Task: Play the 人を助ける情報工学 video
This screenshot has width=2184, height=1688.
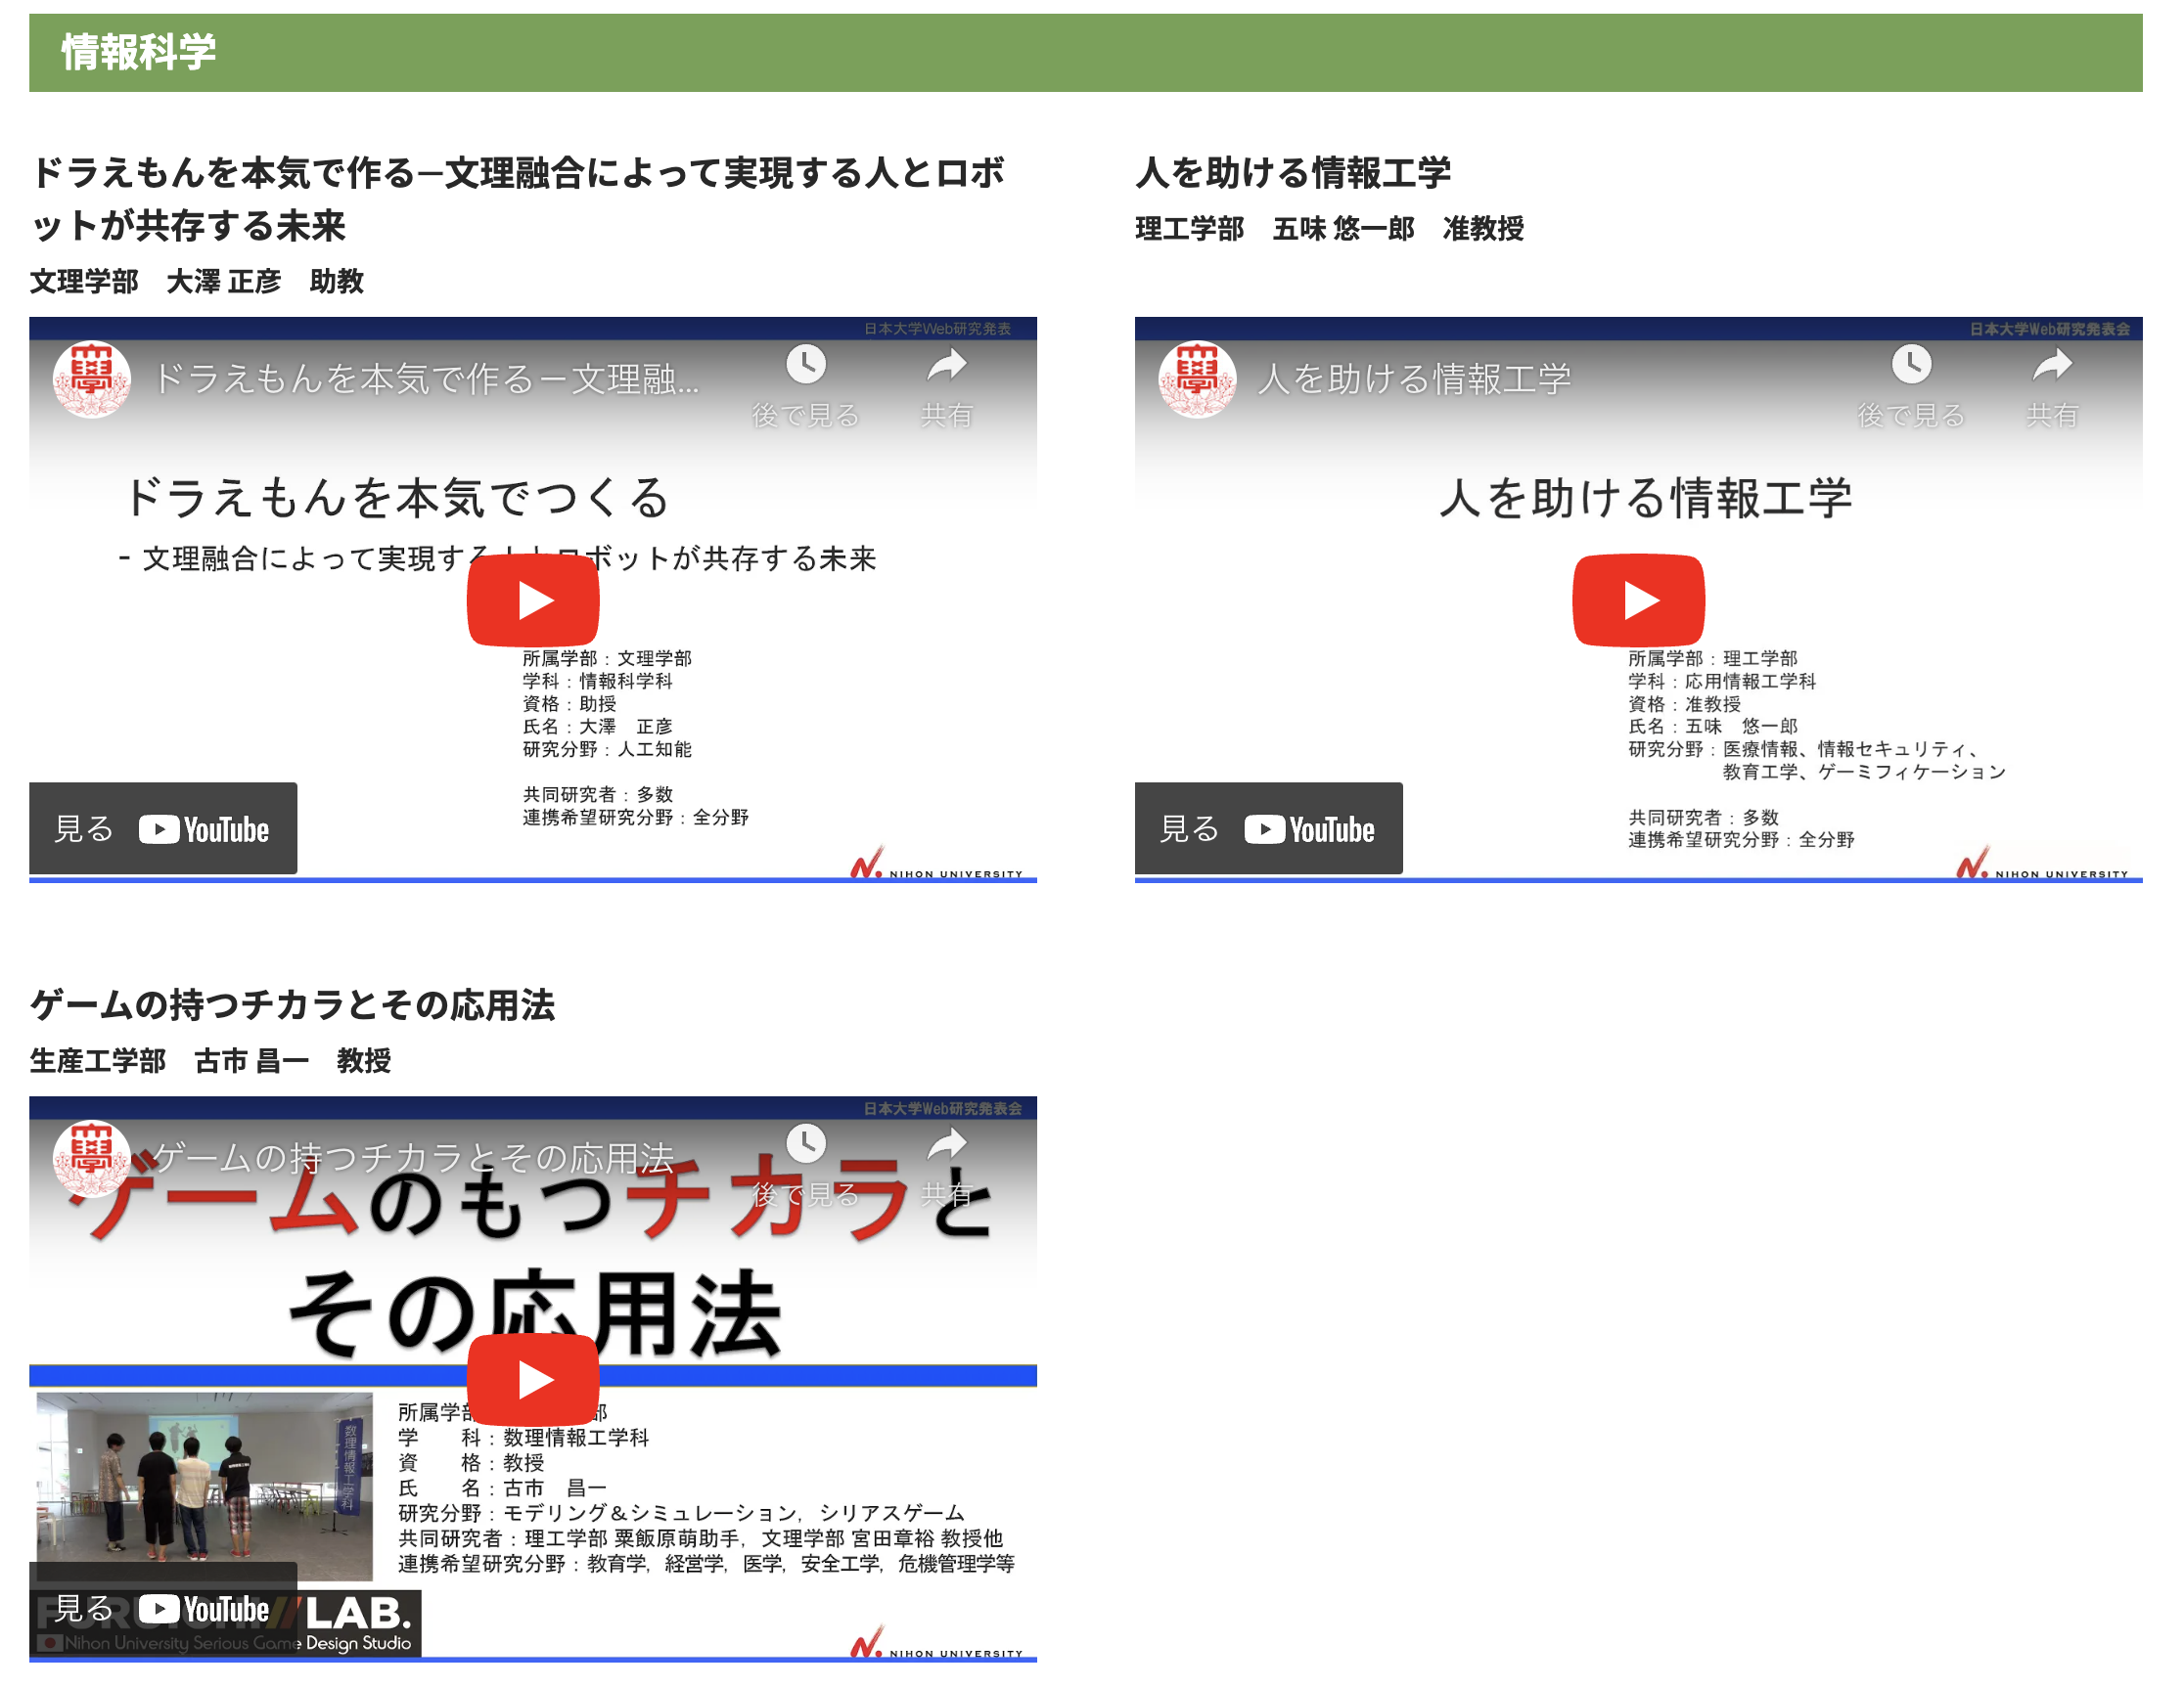Action: pyautogui.click(x=1637, y=600)
